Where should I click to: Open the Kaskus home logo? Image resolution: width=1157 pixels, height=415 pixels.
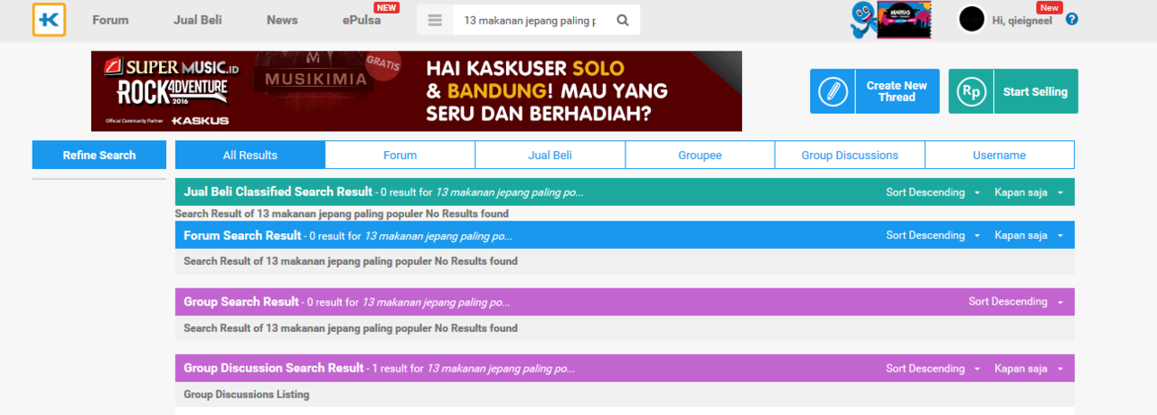click(49, 20)
